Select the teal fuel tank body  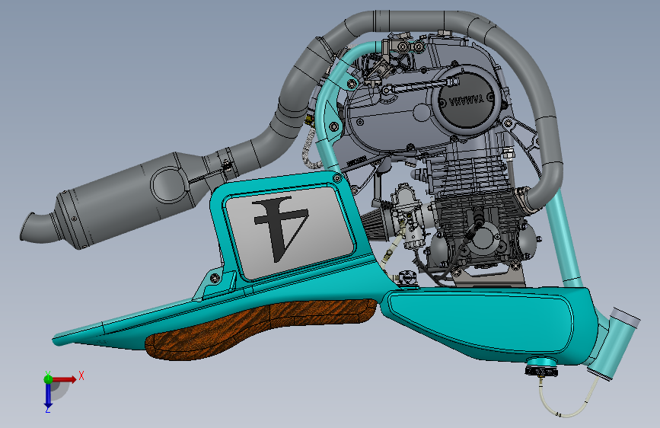pyautogui.click(x=488, y=324)
